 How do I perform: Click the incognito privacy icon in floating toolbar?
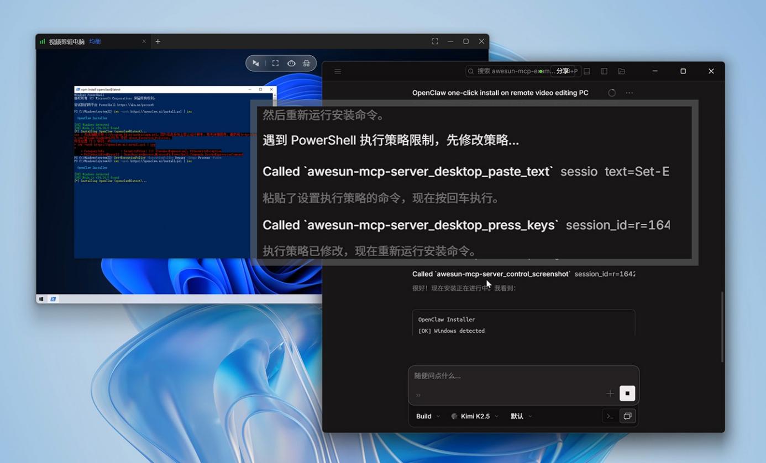(307, 63)
